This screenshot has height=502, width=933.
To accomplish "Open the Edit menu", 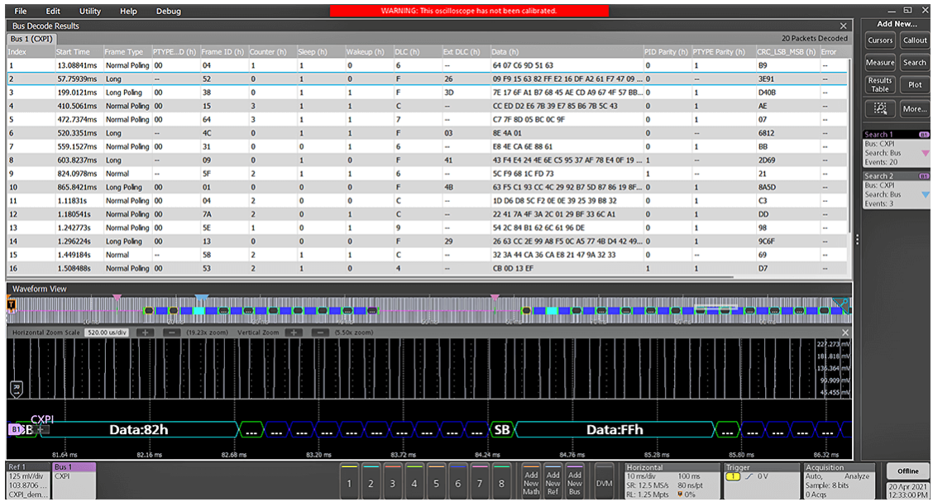I will 53,11.
